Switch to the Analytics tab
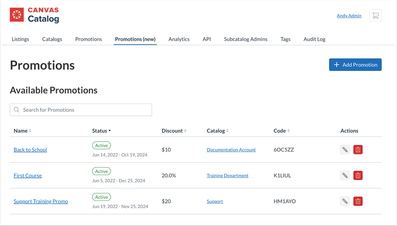This screenshot has height=226, width=397. coord(179,39)
